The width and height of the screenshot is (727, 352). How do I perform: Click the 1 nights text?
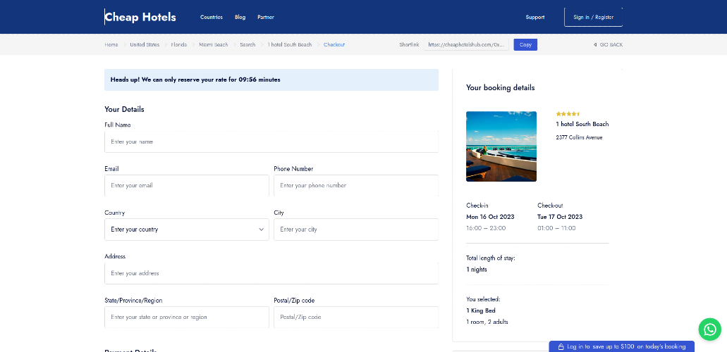click(477, 270)
